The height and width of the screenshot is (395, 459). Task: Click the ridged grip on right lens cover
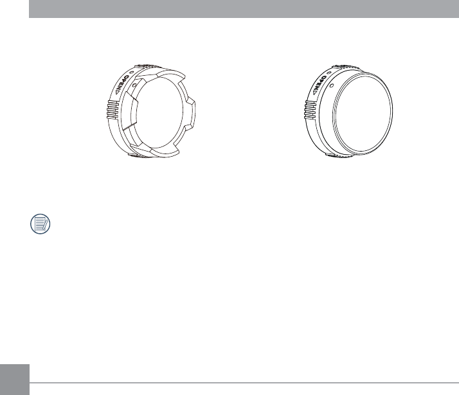(x=310, y=110)
